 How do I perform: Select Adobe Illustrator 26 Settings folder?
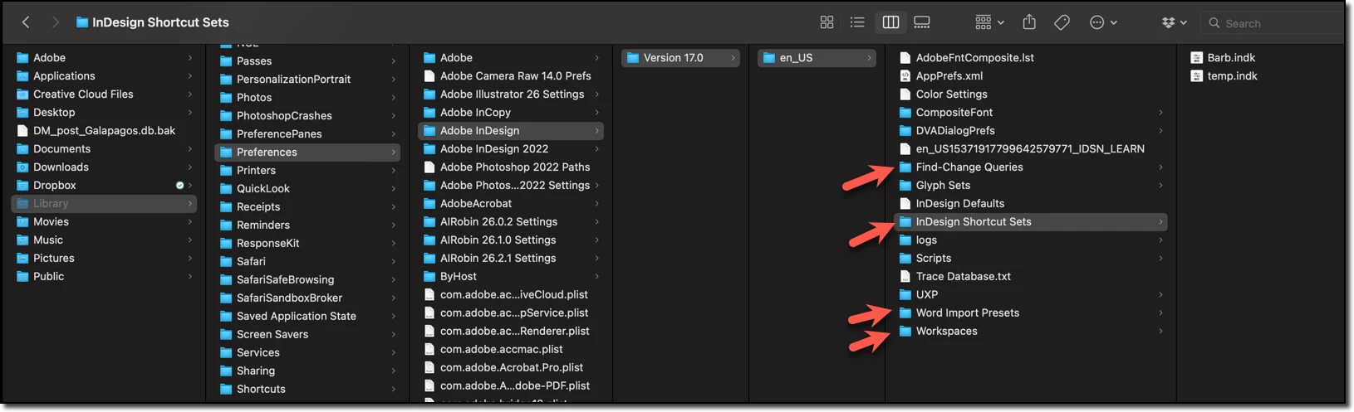tap(511, 94)
